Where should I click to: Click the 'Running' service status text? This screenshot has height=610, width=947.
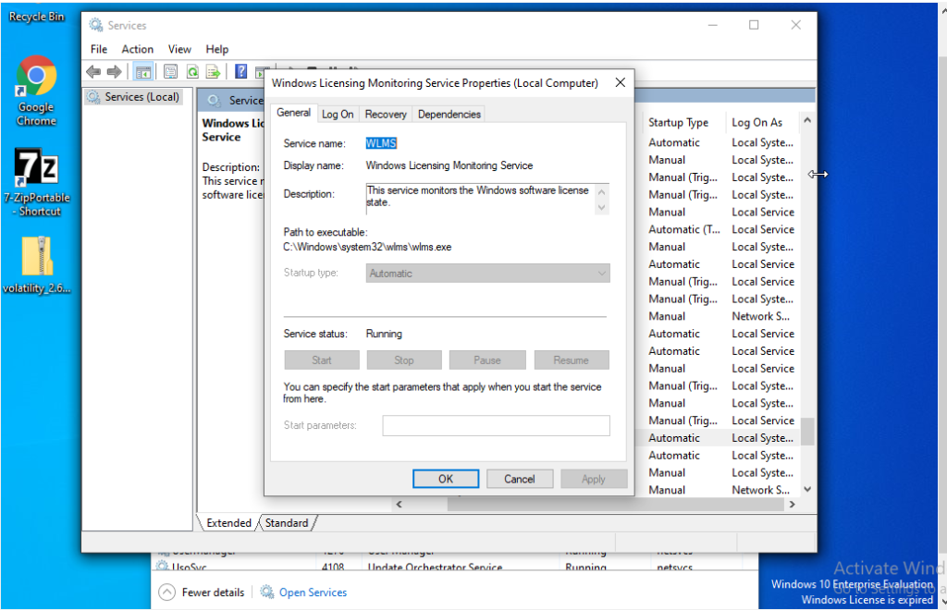[x=384, y=335]
